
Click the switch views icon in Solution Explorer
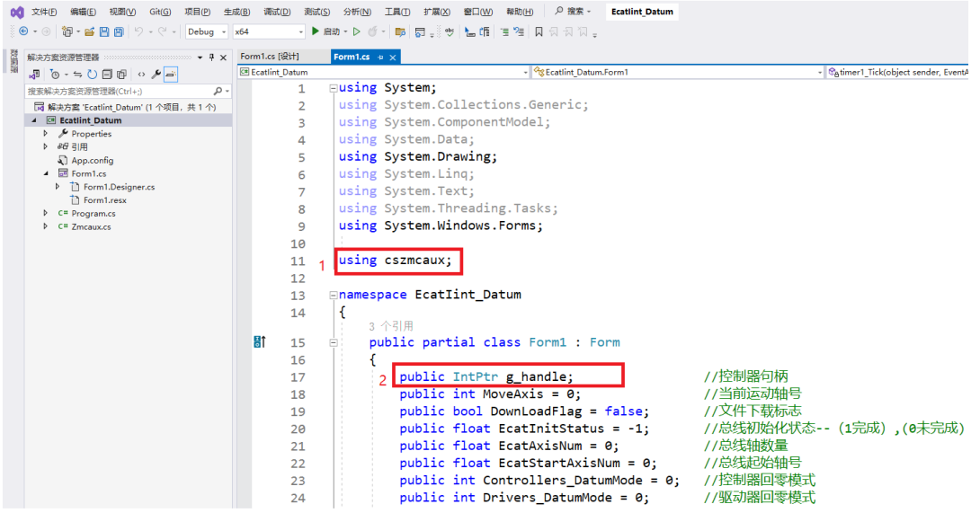(x=35, y=75)
